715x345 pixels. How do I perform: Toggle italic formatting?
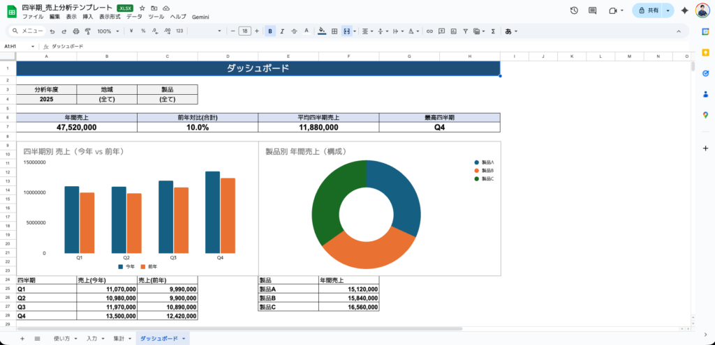[282, 31]
